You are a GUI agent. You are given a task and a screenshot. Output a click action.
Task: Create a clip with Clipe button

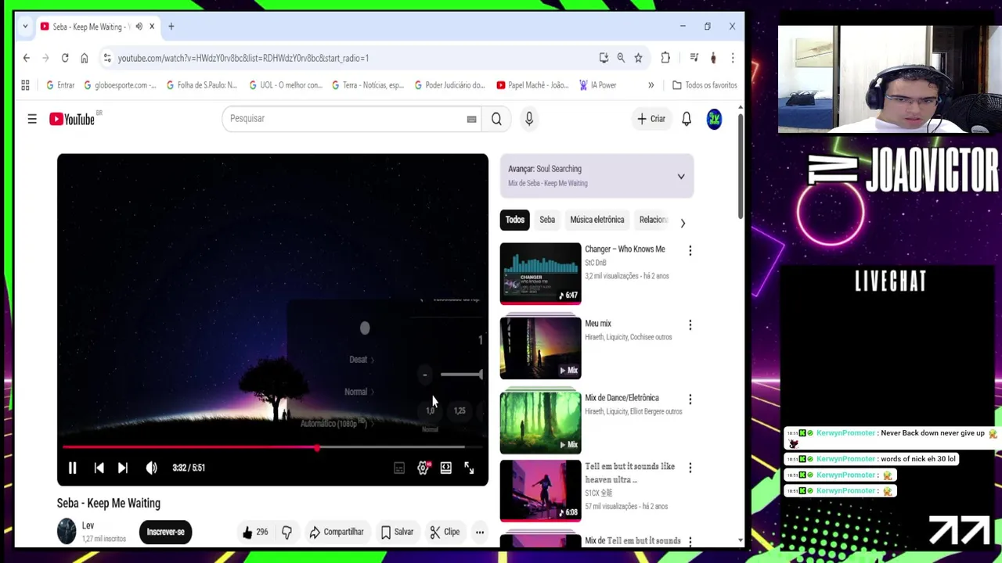click(445, 532)
